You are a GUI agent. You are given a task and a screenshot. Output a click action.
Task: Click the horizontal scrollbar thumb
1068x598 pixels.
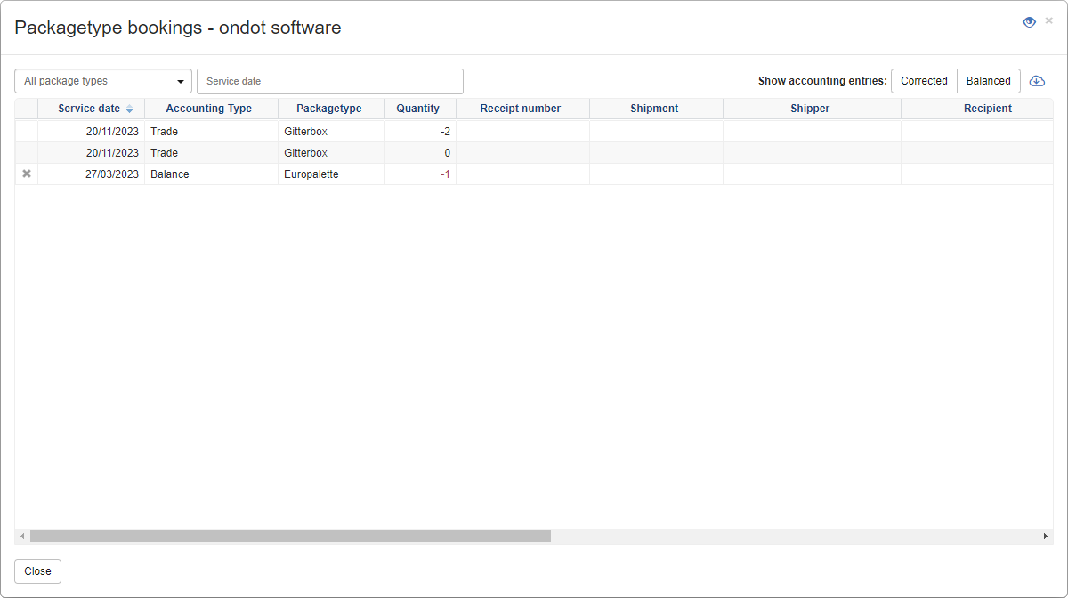(290, 537)
